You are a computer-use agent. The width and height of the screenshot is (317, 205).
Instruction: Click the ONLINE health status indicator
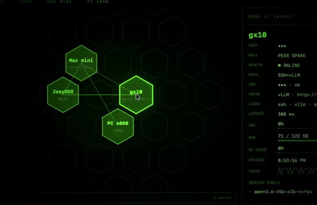click(x=289, y=65)
